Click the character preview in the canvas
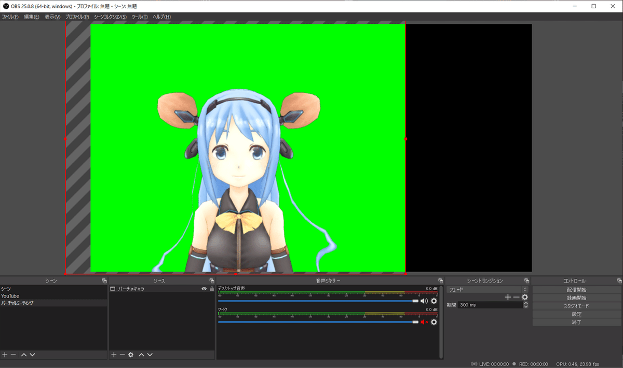The image size is (623, 368). coord(248,148)
